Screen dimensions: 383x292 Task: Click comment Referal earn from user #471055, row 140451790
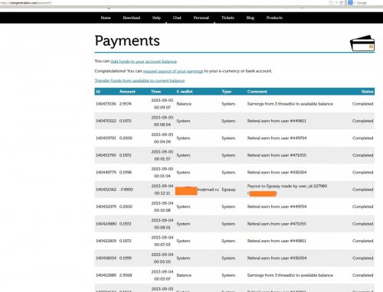(277, 155)
